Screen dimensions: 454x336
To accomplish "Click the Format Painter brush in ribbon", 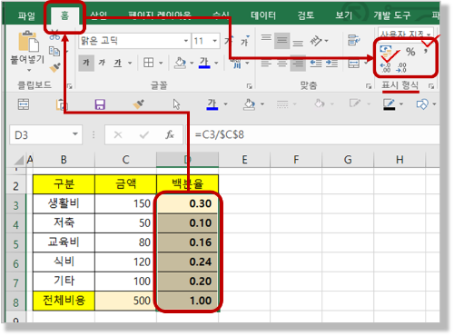I will [54, 67].
